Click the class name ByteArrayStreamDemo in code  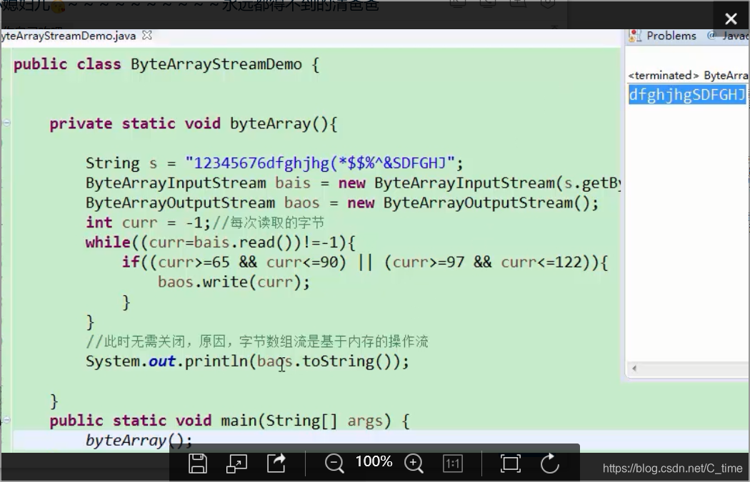(216, 64)
